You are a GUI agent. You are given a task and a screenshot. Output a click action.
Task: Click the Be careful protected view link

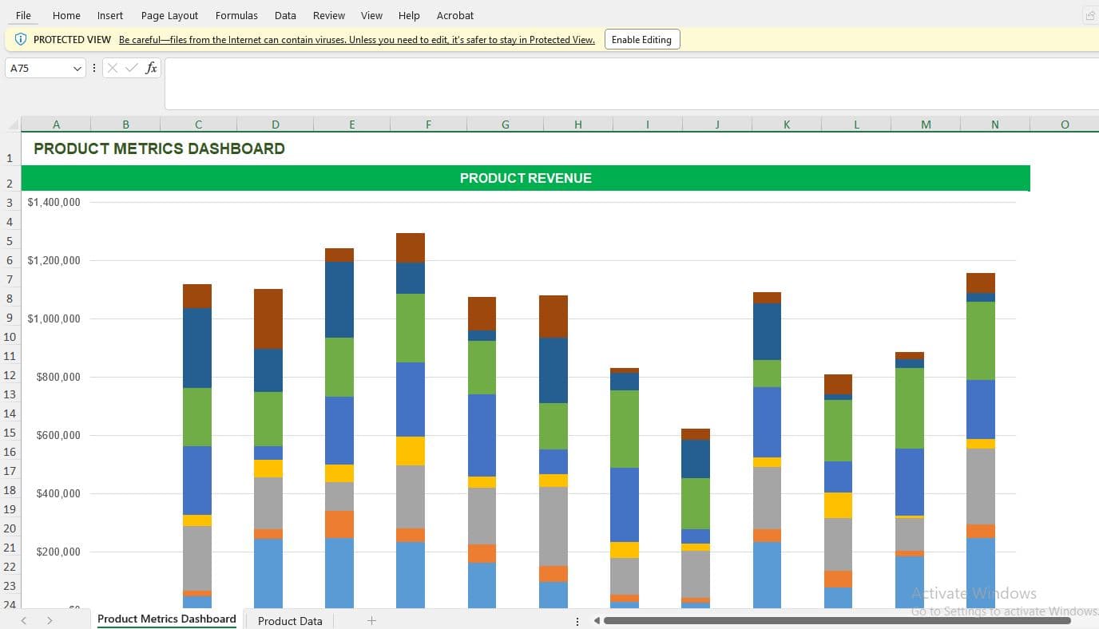pos(357,40)
